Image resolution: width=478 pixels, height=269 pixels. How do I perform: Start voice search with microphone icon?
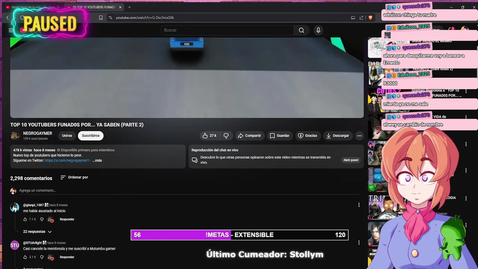click(318, 30)
